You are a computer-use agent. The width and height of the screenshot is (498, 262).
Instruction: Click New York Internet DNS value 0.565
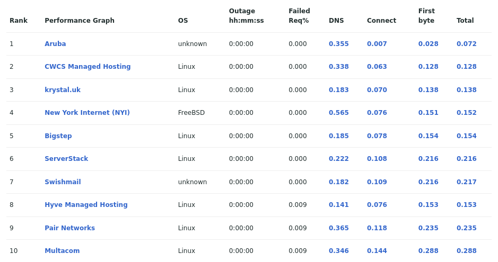(x=338, y=112)
